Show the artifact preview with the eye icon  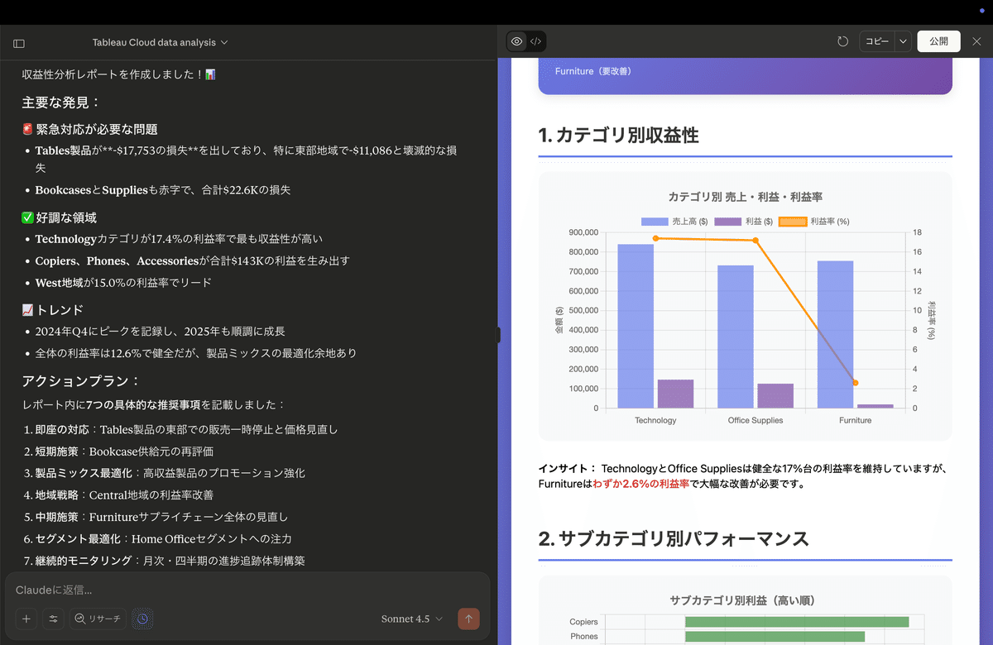516,41
